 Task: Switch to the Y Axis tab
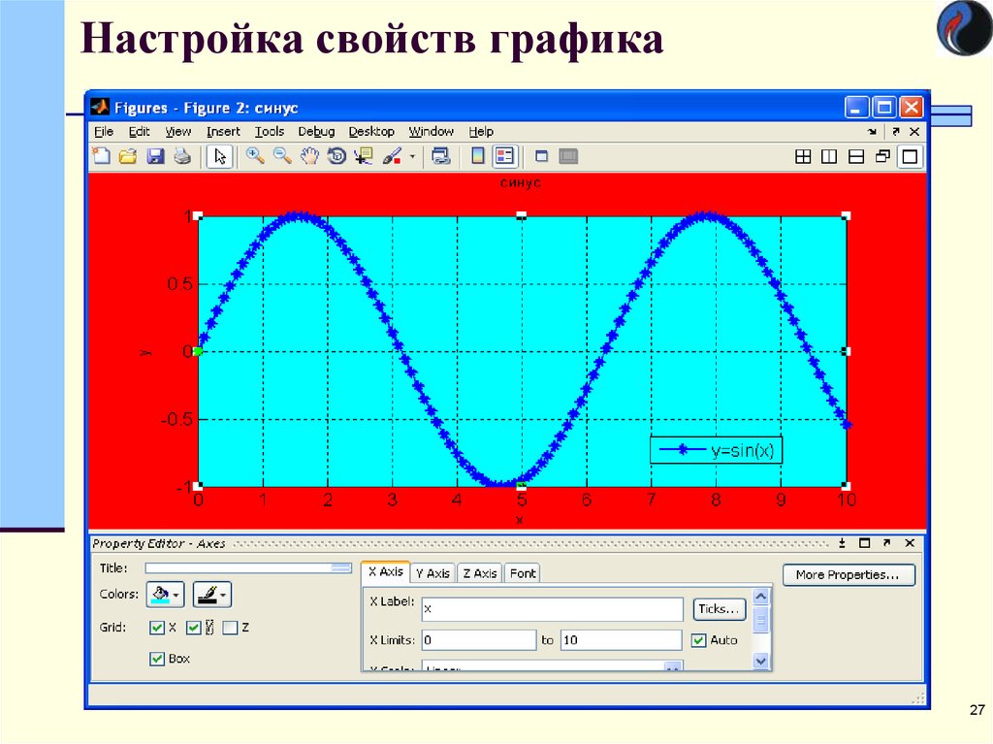(432, 573)
